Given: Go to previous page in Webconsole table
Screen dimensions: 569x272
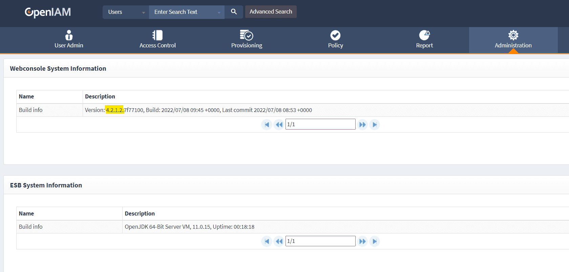Looking at the screenshot, I should (x=279, y=124).
